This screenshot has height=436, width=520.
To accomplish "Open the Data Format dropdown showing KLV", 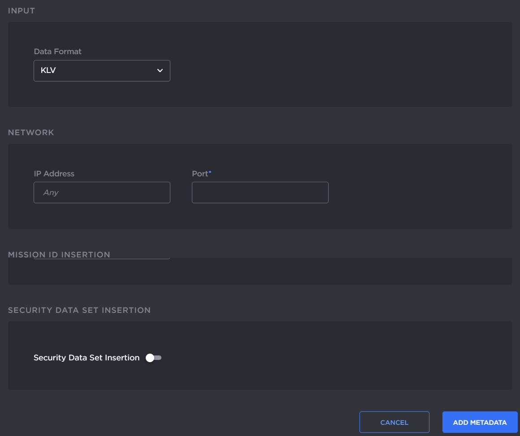I will [102, 71].
